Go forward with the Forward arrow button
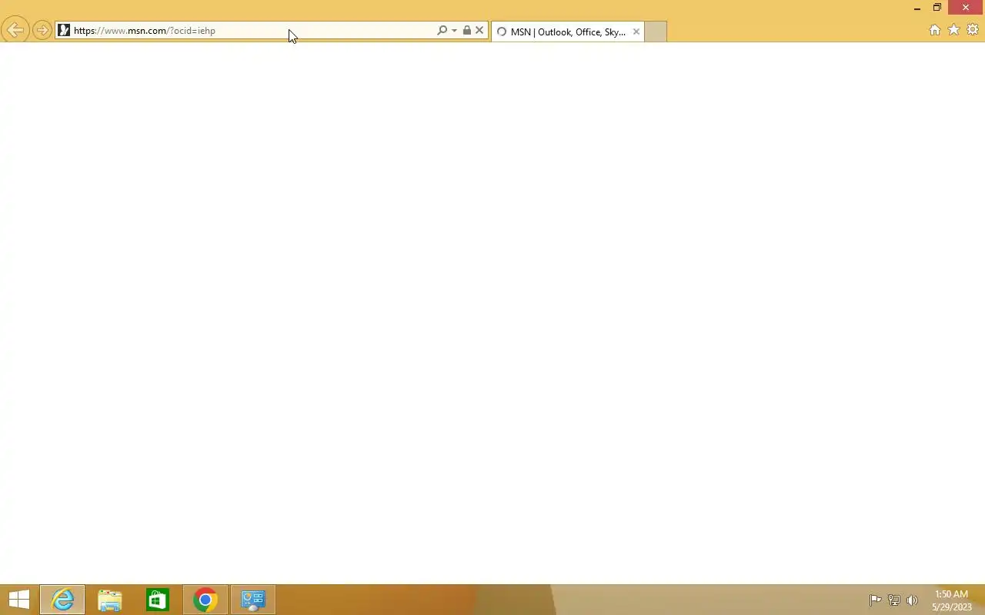Viewport: 985px width, 615px height. point(42,31)
